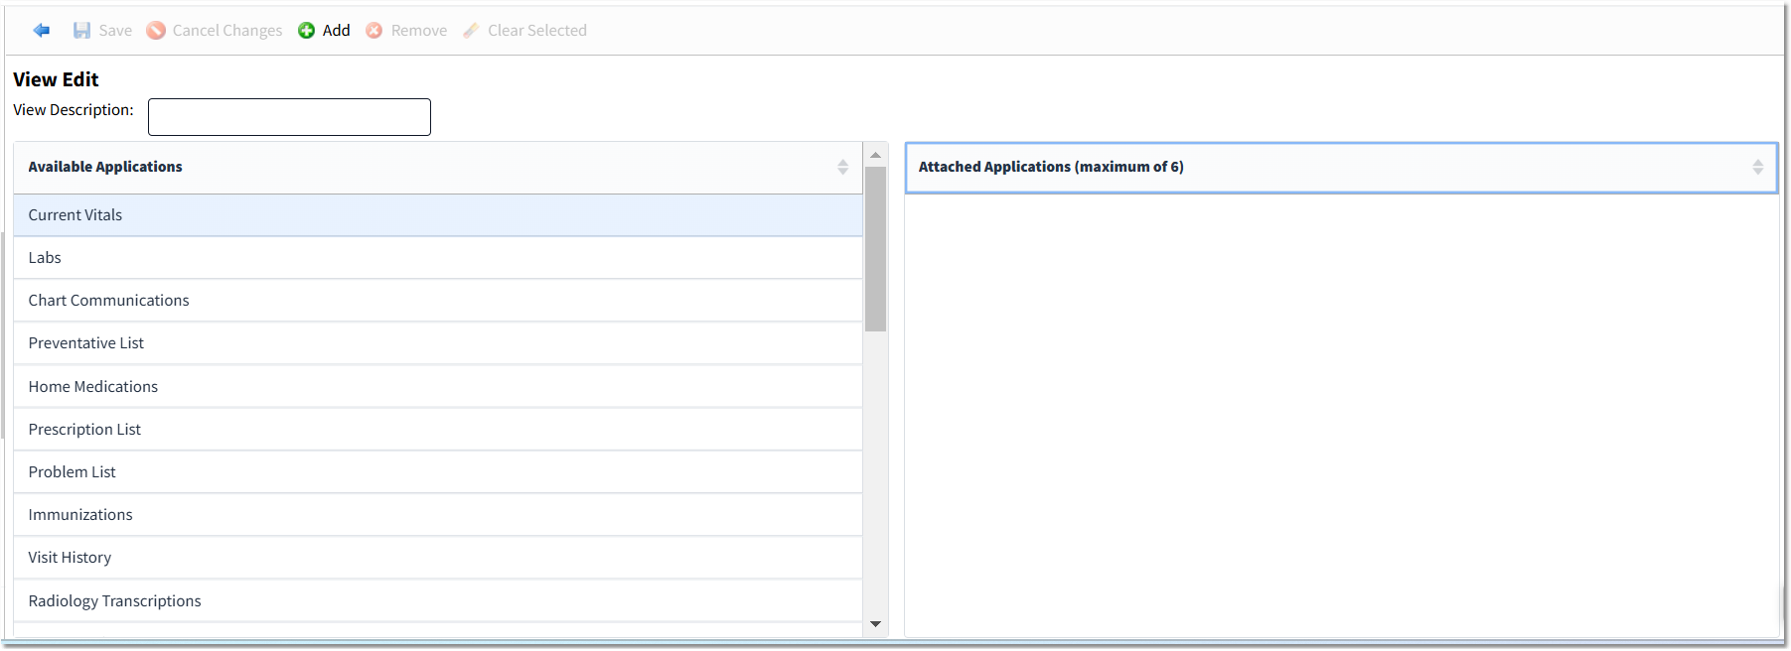Sort the Available Applications column via arrows
1791x651 pixels.
(x=842, y=168)
